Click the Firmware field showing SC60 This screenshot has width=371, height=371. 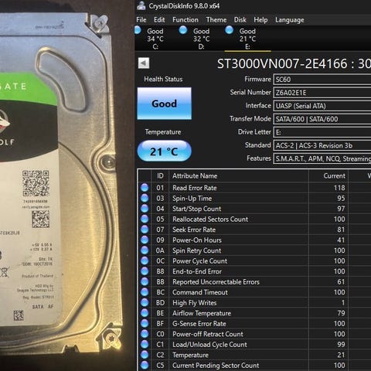point(322,80)
